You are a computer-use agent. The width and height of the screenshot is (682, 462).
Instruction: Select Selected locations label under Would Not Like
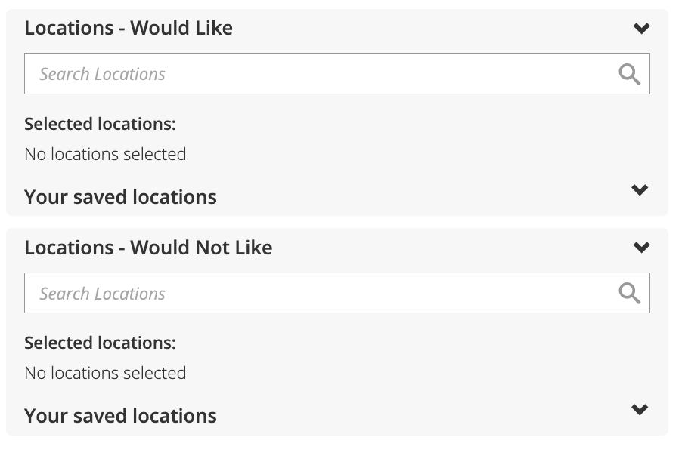click(100, 343)
